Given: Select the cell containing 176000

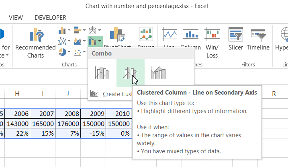Looking at the screenshot, I should (x=68, y=124).
